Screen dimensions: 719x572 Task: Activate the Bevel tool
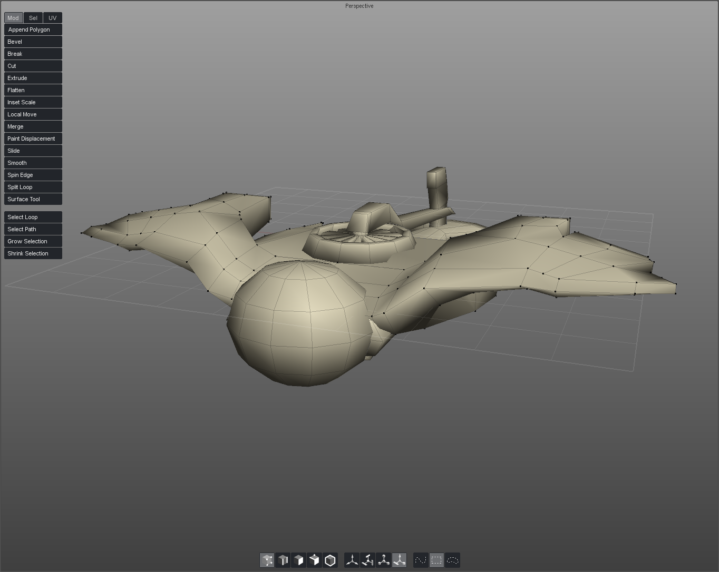pos(33,42)
